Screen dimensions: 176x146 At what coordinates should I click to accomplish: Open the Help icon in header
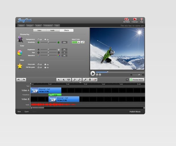[x=142, y=20]
